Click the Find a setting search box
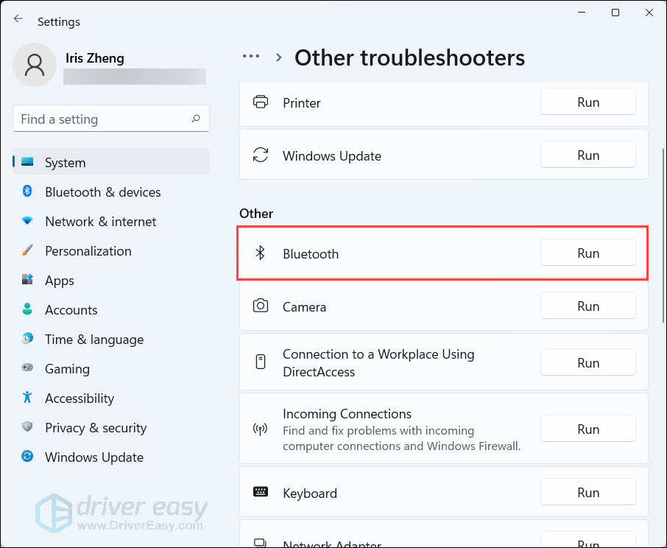667x548 pixels. (x=103, y=119)
